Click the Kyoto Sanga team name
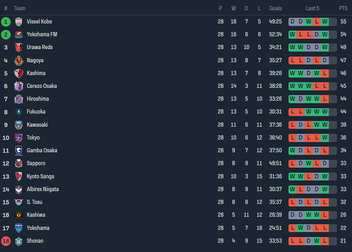 pos(39,176)
